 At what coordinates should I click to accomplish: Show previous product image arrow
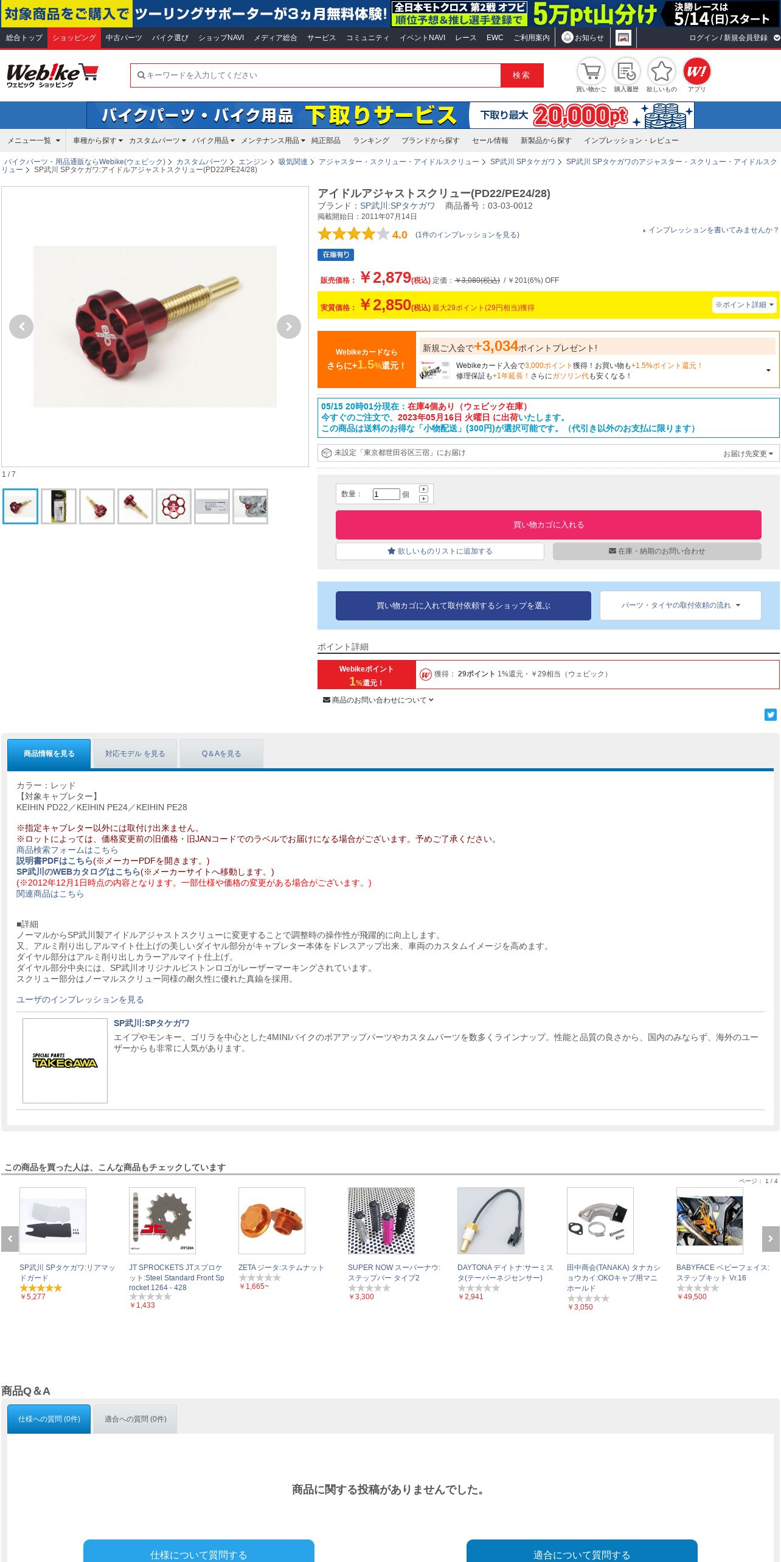(x=21, y=327)
